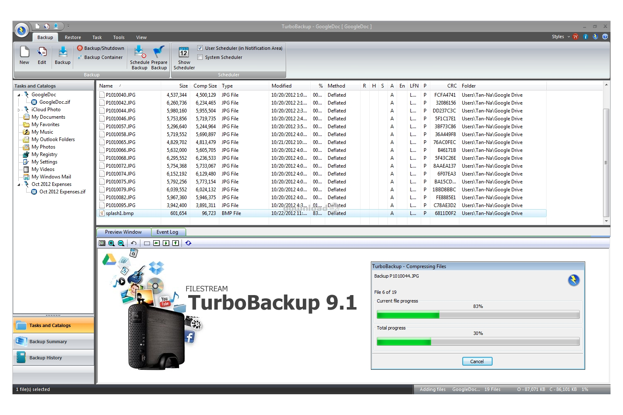Collapse the Oct 2012 Expenses node
Screen dimensions: 623x415
[19, 185]
